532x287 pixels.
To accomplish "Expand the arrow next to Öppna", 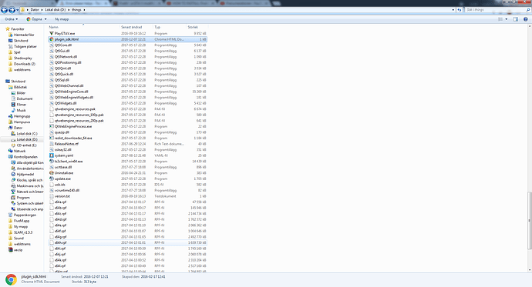I will click(x=45, y=19).
